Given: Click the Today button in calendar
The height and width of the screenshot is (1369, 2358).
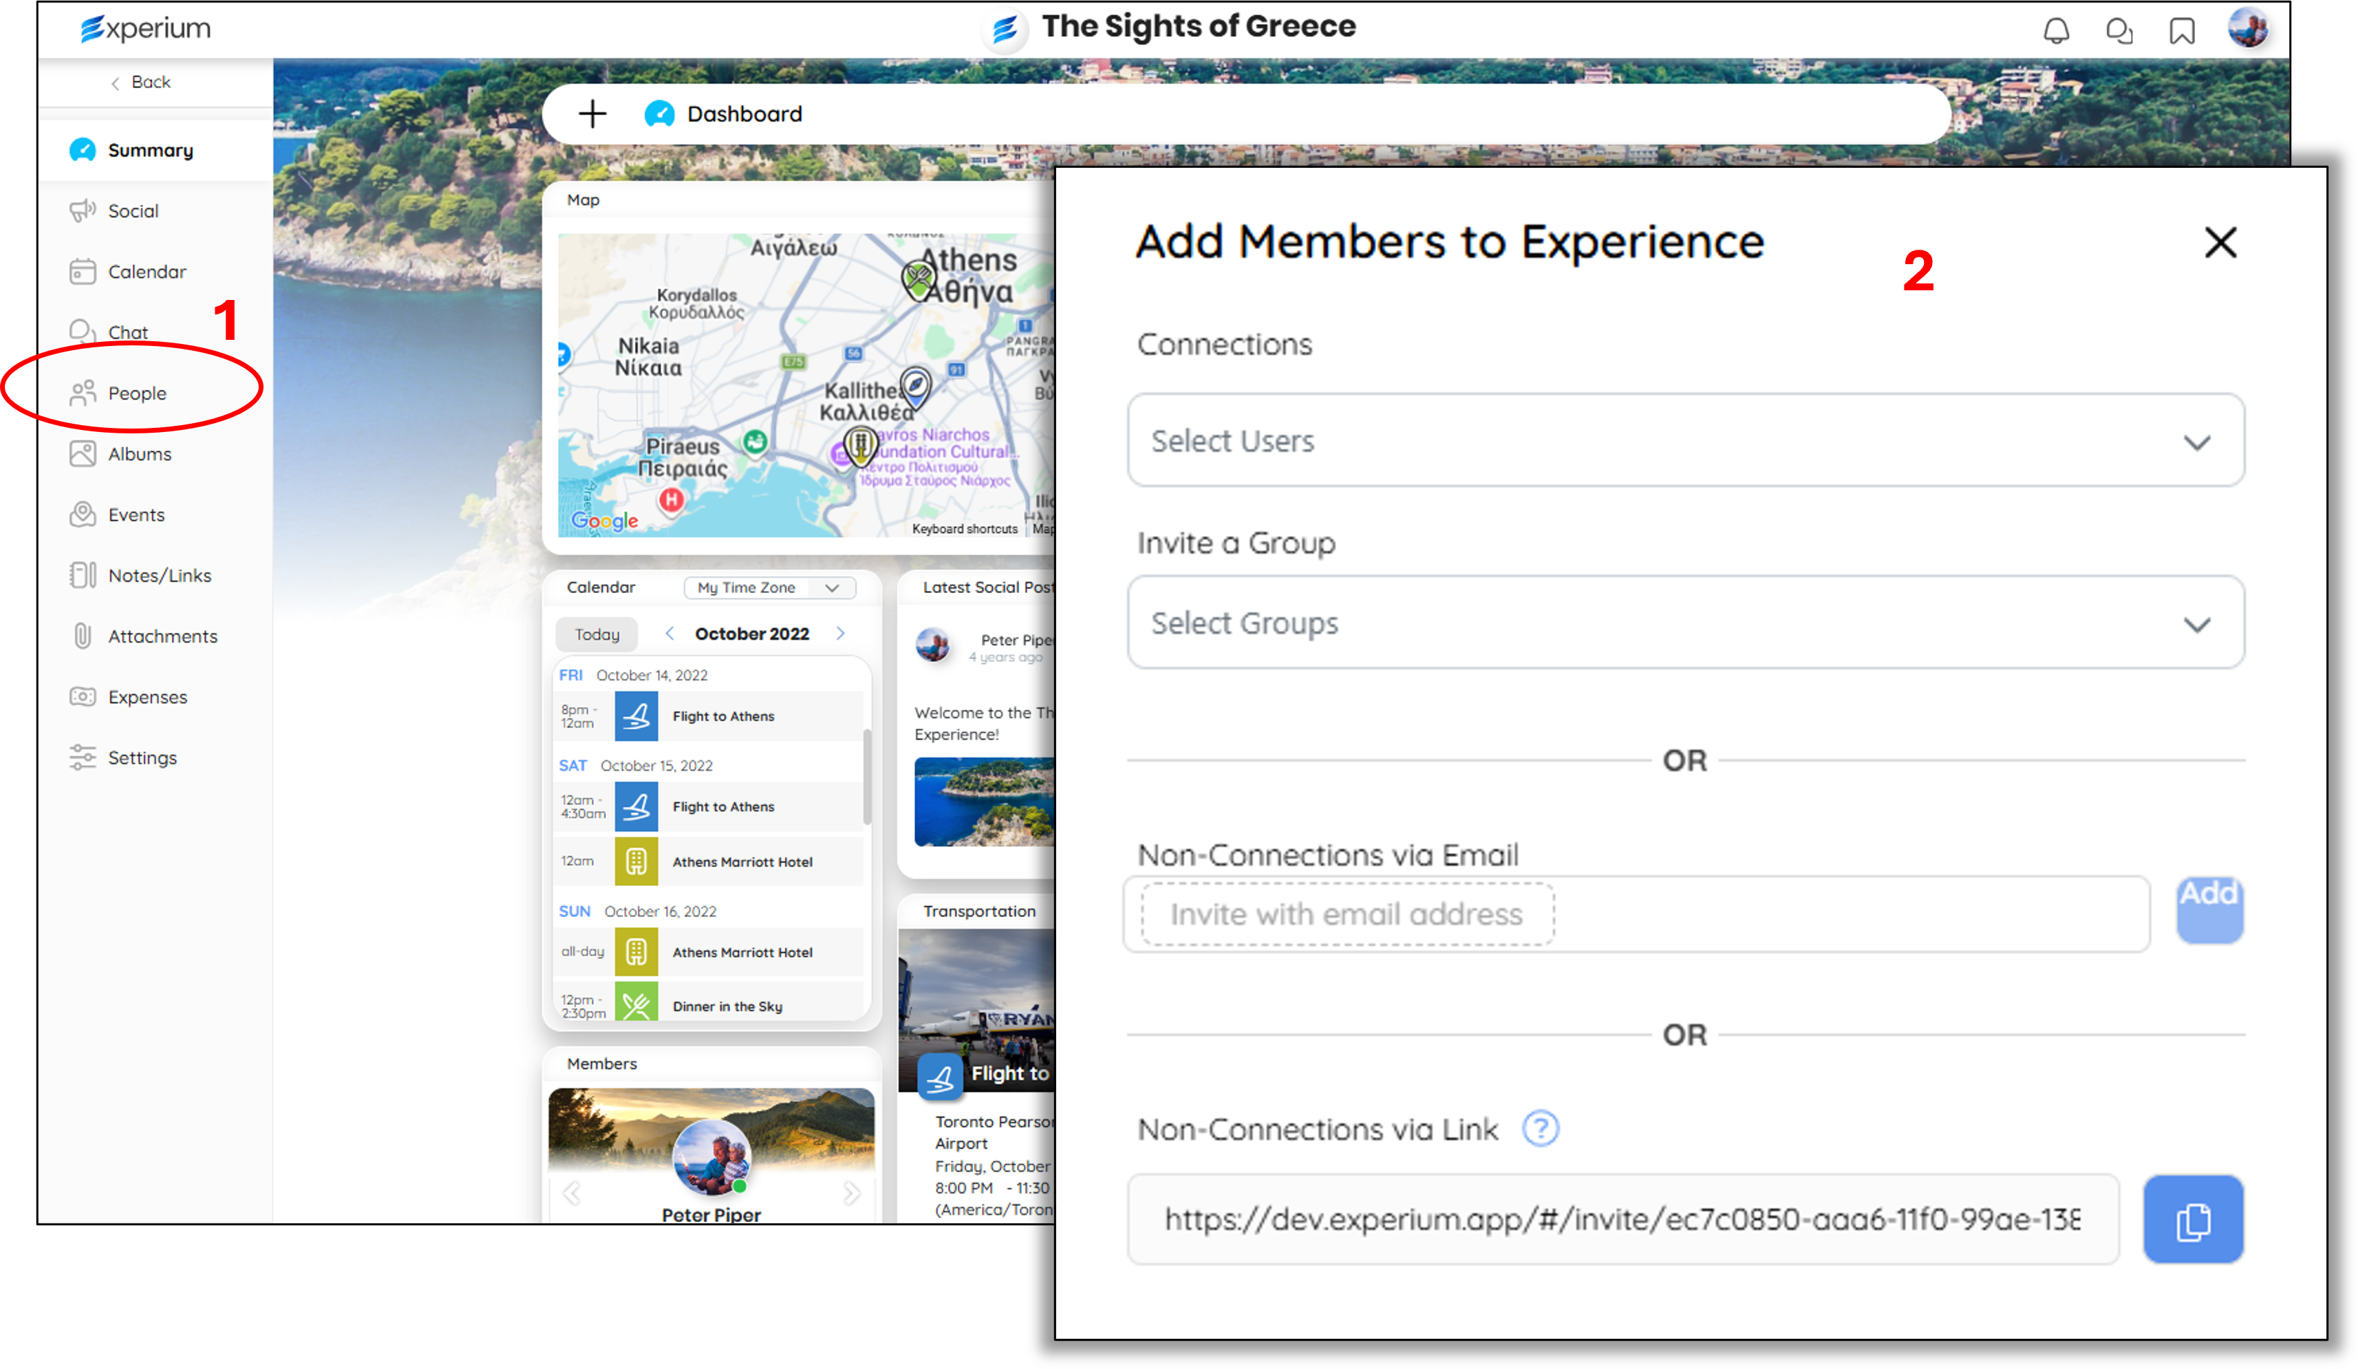Looking at the screenshot, I should pyautogui.click(x=596, y=634).
